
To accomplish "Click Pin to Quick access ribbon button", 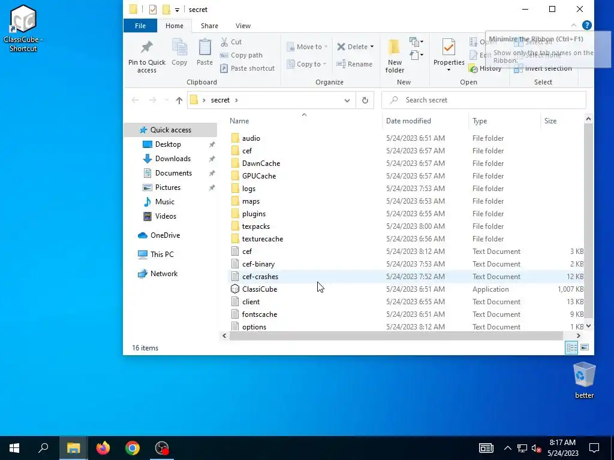I will click(147, 57).
